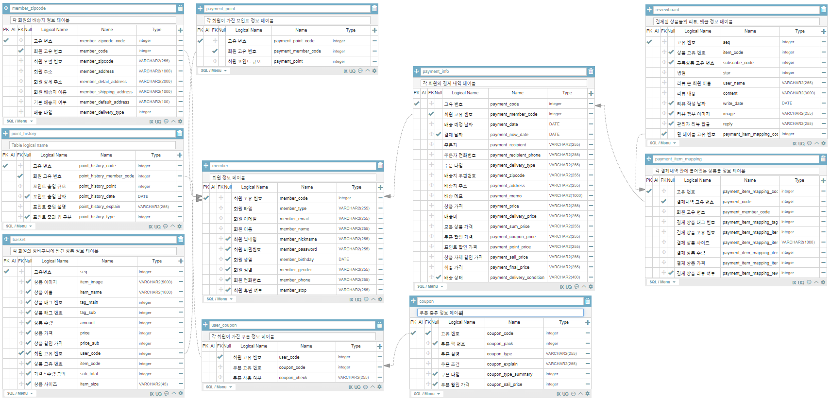Click VARCHAR2(1000) type of payment_memo
The width and height of the screenshot is (830, 401).
[565, 195]
